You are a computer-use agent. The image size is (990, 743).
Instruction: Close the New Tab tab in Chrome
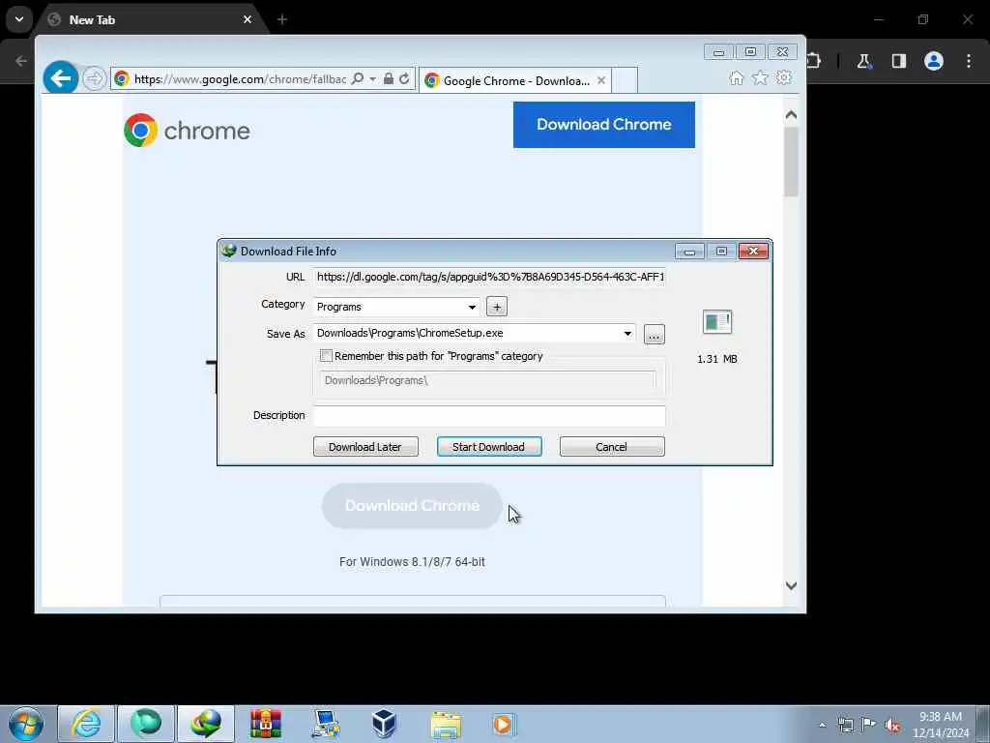247,19
